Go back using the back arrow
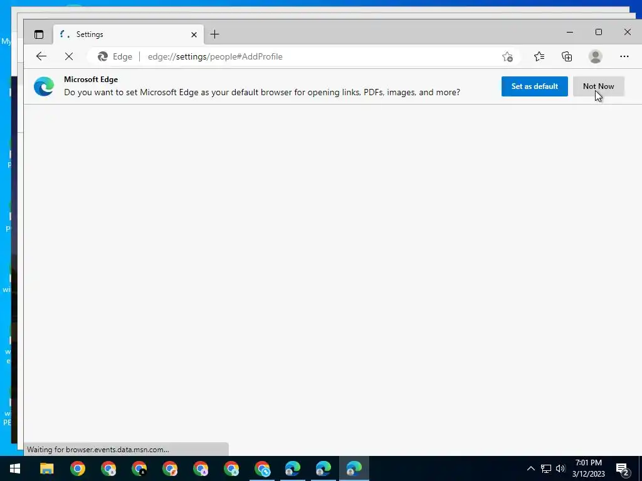The image size is (642, 481). 41,56
